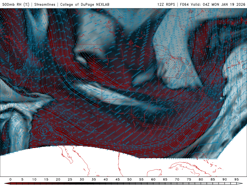Click the '45' value on the color scale

click(118, 179)
